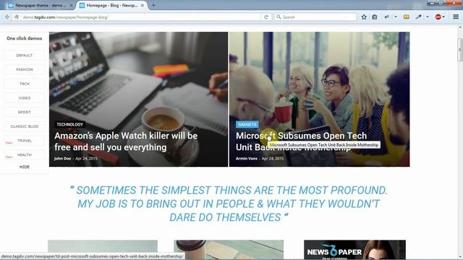The width and height of the screenshot is (463, 260).
Task: Click the vertical scrollbar thumb
Action: (460, 50)
